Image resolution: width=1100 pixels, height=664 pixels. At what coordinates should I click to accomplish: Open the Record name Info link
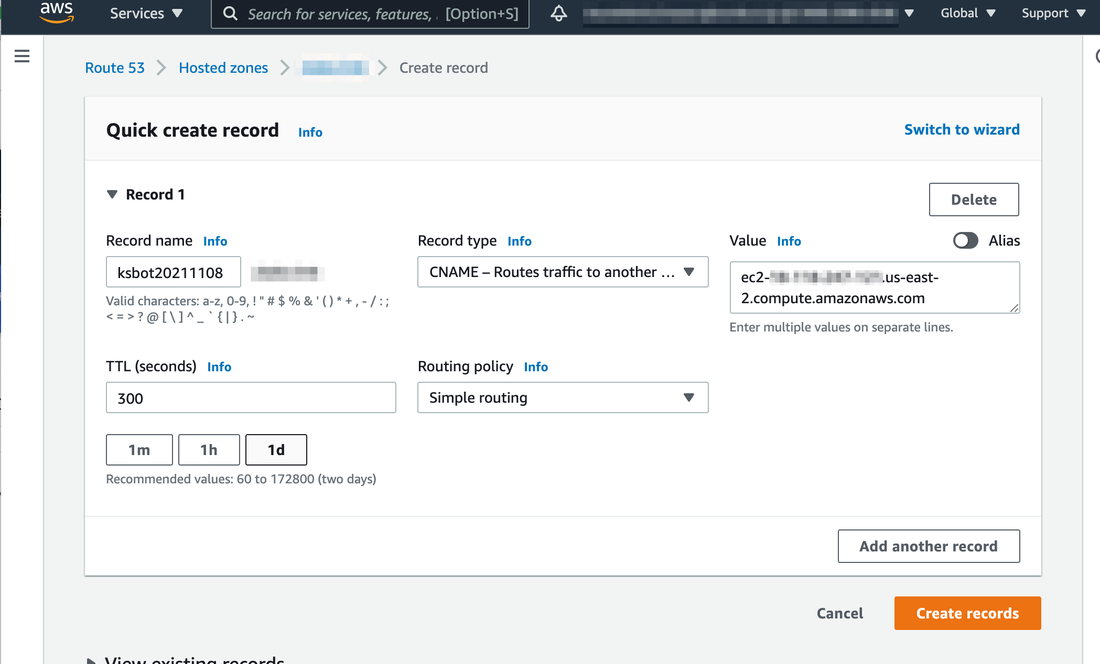click(x=215, y=241)
